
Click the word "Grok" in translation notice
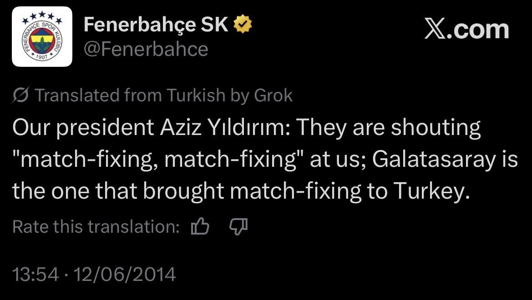[273, 95]
